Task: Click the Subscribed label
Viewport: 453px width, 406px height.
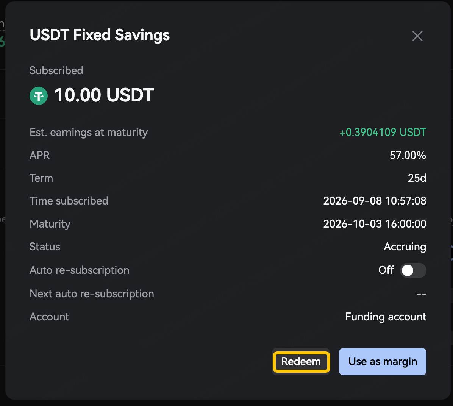Action: (56, 70)
